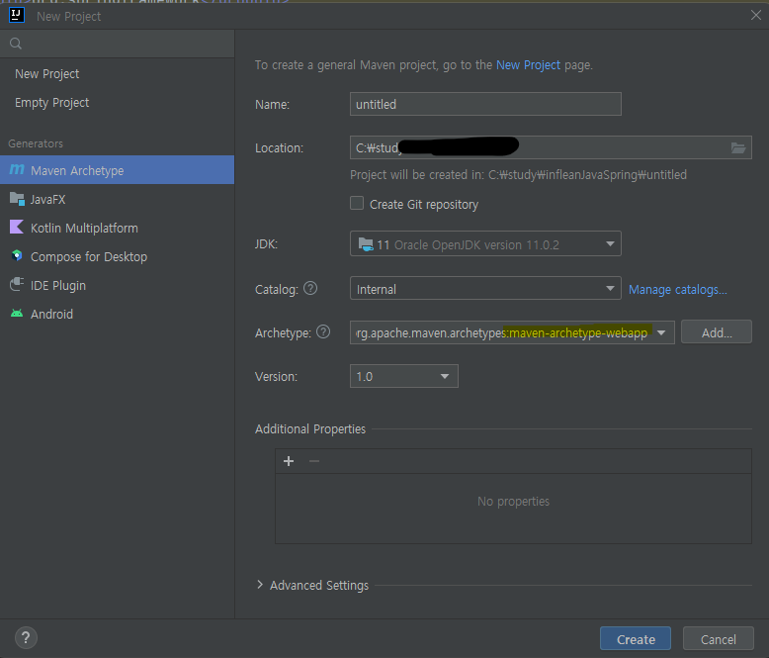Select Kotlin Multiplatform generator
Screen dimensions: 769x658
118,228
